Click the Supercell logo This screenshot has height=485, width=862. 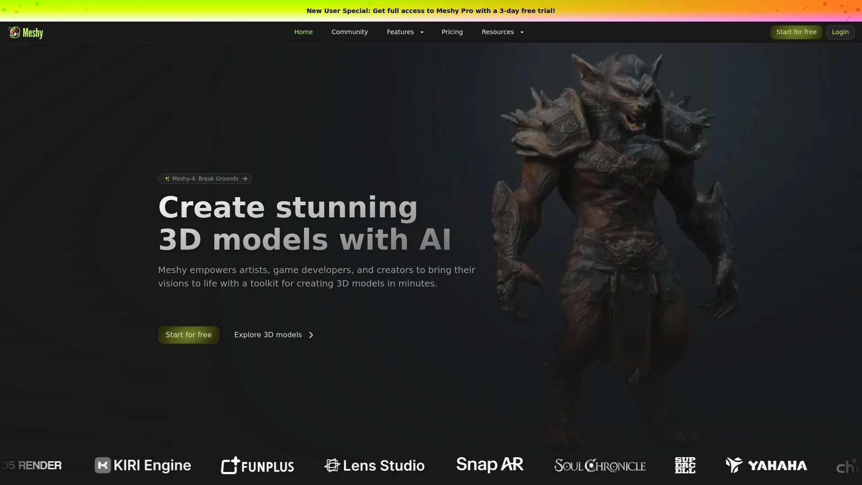[x=685, y=465]
